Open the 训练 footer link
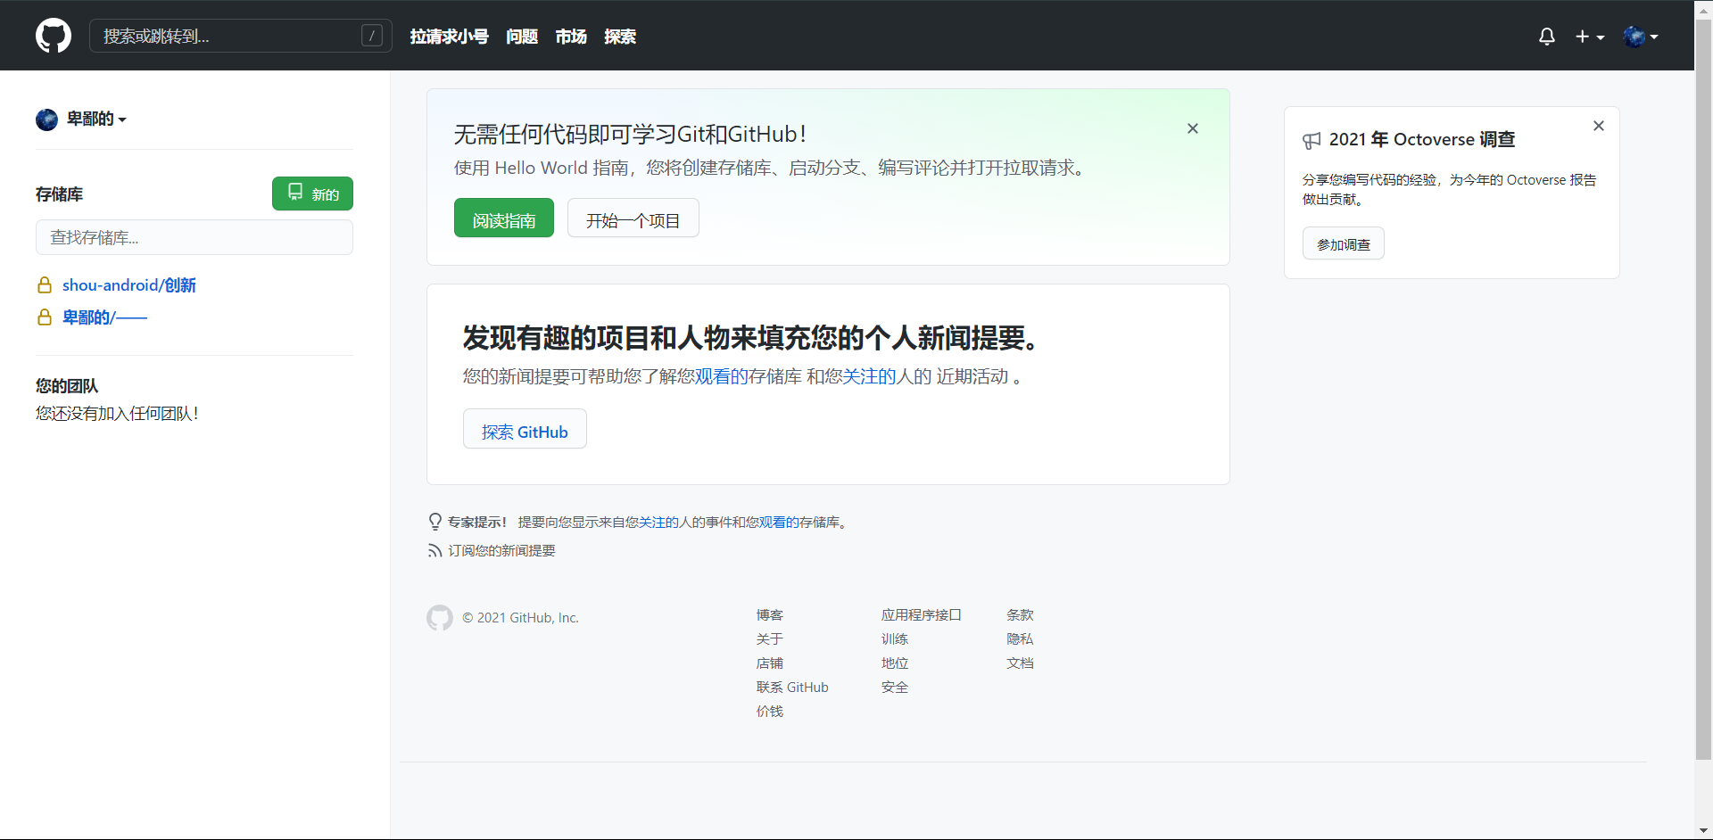 [895, 639]
